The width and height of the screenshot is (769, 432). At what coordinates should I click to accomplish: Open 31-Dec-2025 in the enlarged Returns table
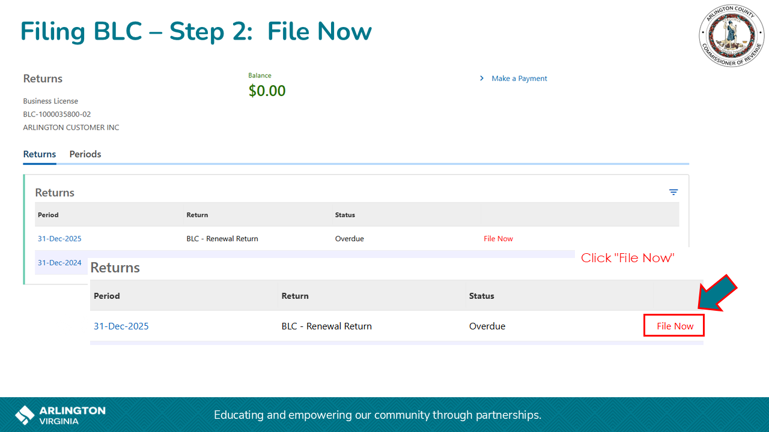click(x=121, y=326)
